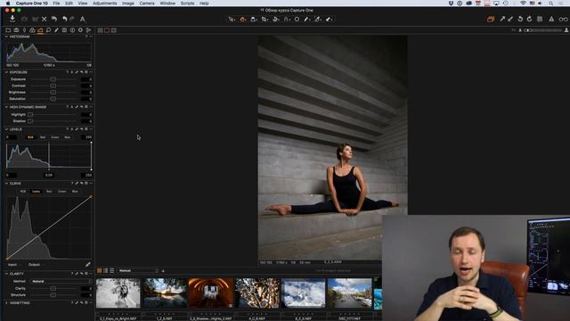Switch viewer to multi-view mode icon

tap(100, 30)
